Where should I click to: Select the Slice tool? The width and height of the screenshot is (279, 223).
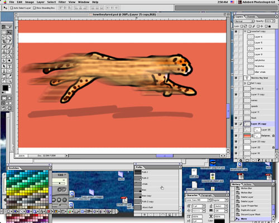(9, 42)
